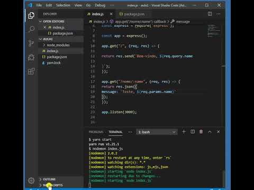254x190 pixels.
Task: Open yarn.lock in file tree
Action: pyautogui.click(x=61, y=63)
